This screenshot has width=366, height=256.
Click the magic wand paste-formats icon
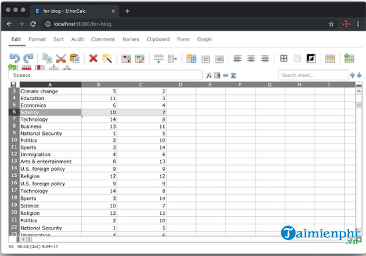point(106,58)
